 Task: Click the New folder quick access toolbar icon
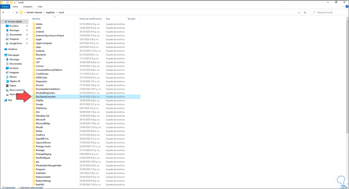11,2
